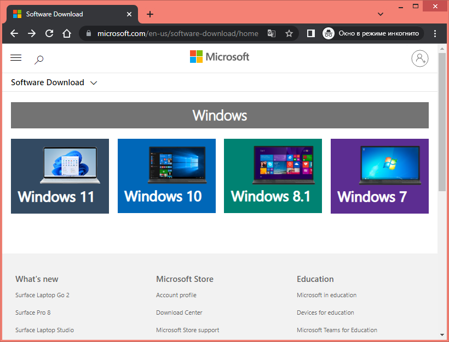Open the Download Center link
The image size is (449, 342).
click(x=179, y=312)
